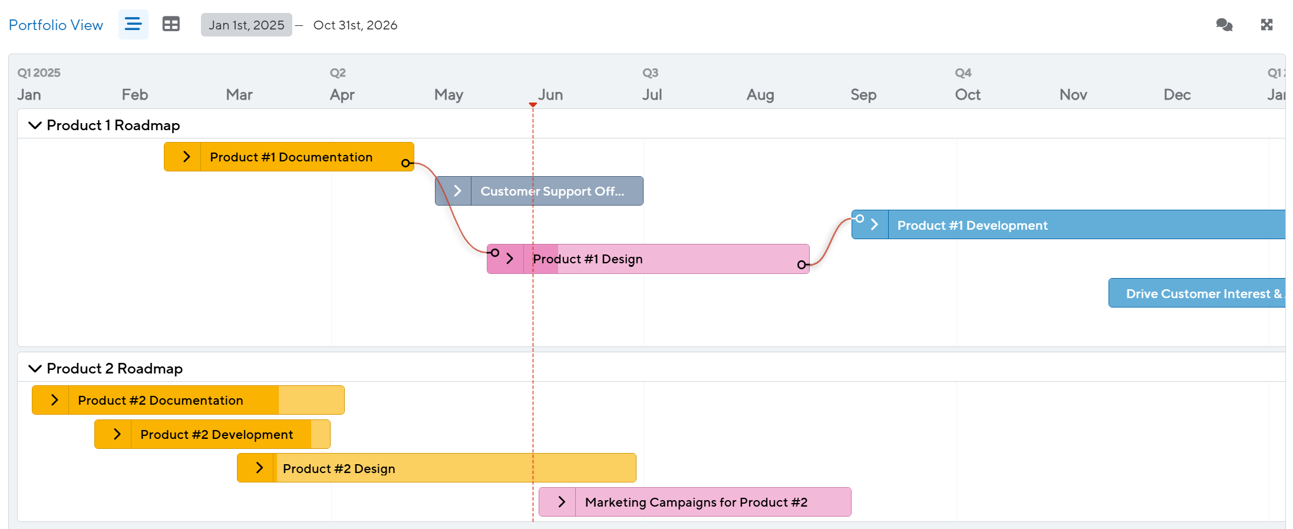Click dependency dot at Product #1 Design end
The width and height of the screenshot is (1293, 529).
click(x=801, y=265)
